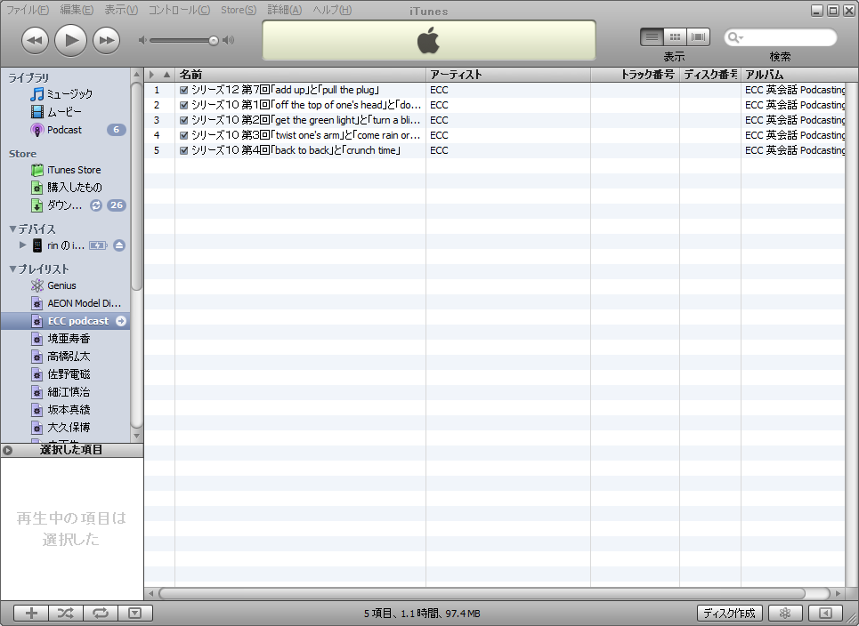Expand the rin device tree
This screenshot has height=626, width=859.
point(22,245)
